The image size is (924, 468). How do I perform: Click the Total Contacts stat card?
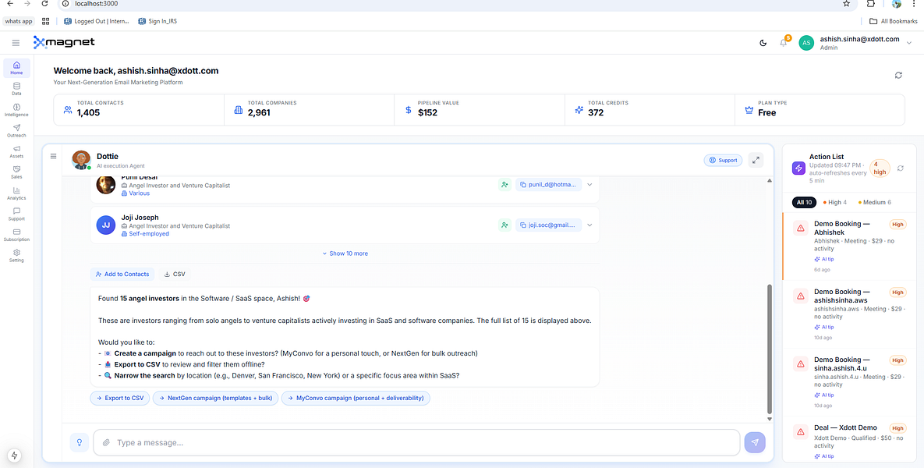click(139, 110)
